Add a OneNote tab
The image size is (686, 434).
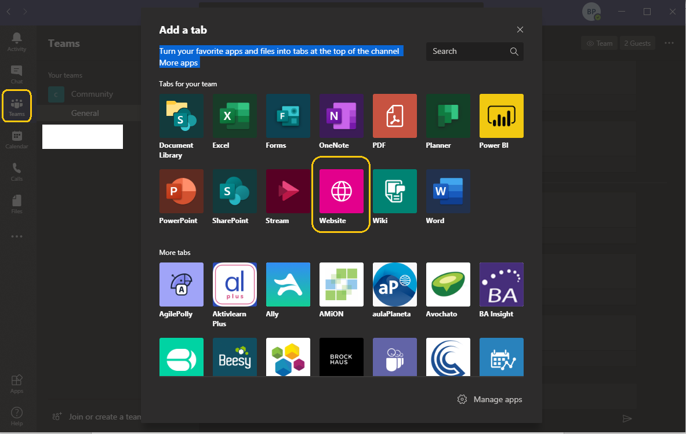[x=341, y=116]
